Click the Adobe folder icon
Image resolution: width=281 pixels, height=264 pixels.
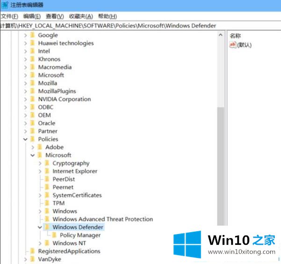[x=40, y=147]
